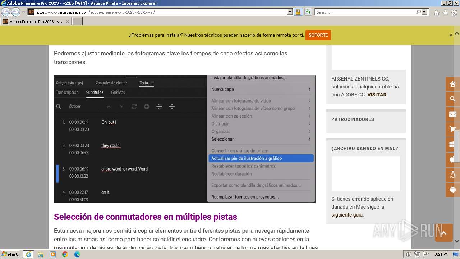The height and width of the screenshot is (259, 460).
Task: Open the browser Tools gear icon
Action: (454, 13)
